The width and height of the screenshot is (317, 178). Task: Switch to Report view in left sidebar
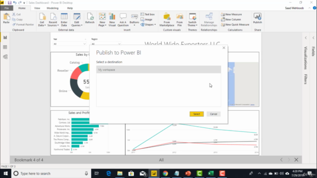click(x=5, y=38)
